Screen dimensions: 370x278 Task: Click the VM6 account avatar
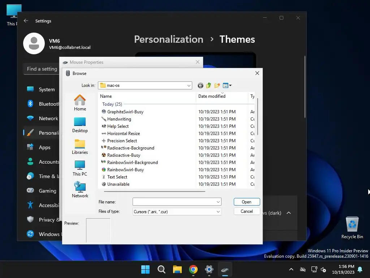[34, 43]
